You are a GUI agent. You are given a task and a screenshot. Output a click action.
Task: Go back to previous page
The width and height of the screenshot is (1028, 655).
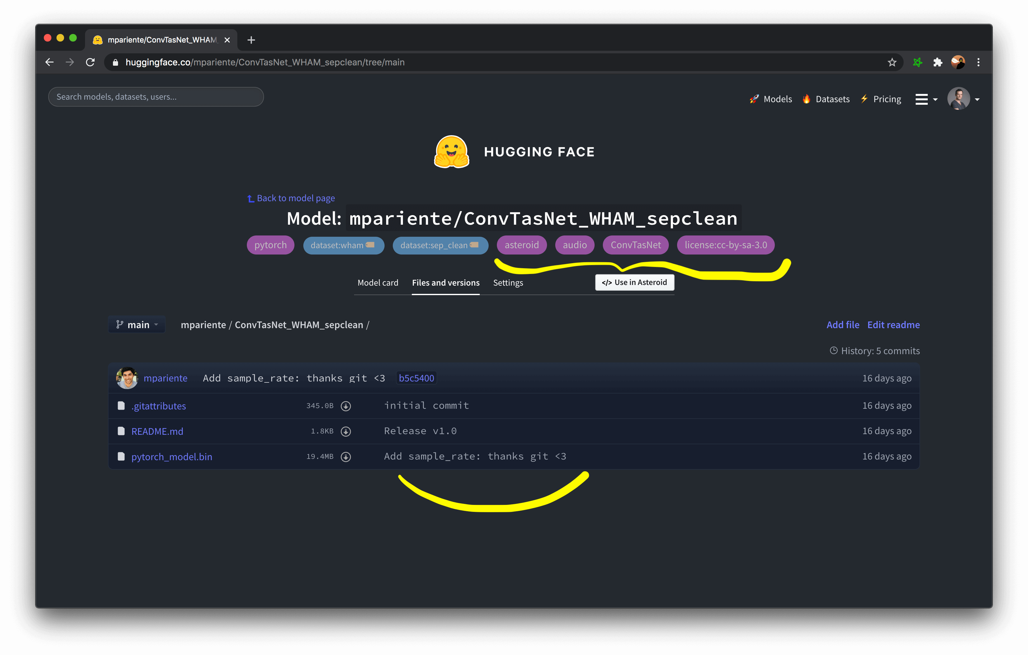(x=49, y=62)
